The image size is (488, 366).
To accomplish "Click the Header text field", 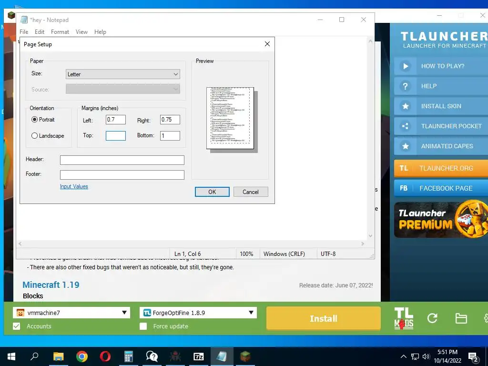I will (x=122, y=160).
